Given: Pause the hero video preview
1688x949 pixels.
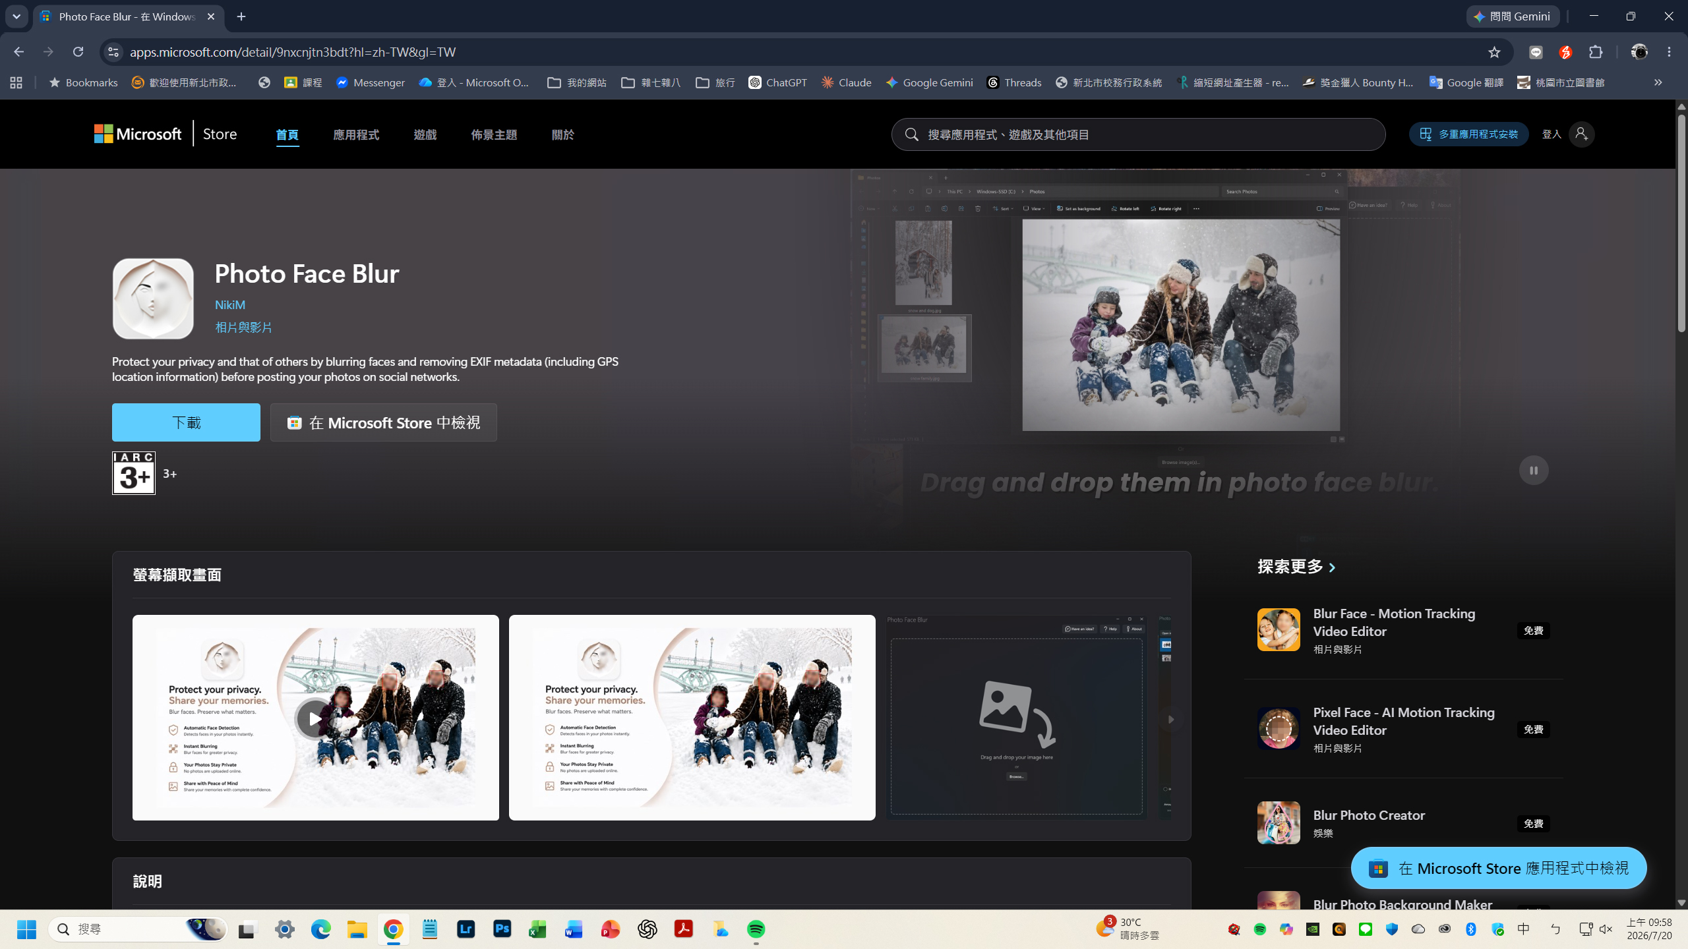Looking at the screenshot, I should pos(1534,471).
